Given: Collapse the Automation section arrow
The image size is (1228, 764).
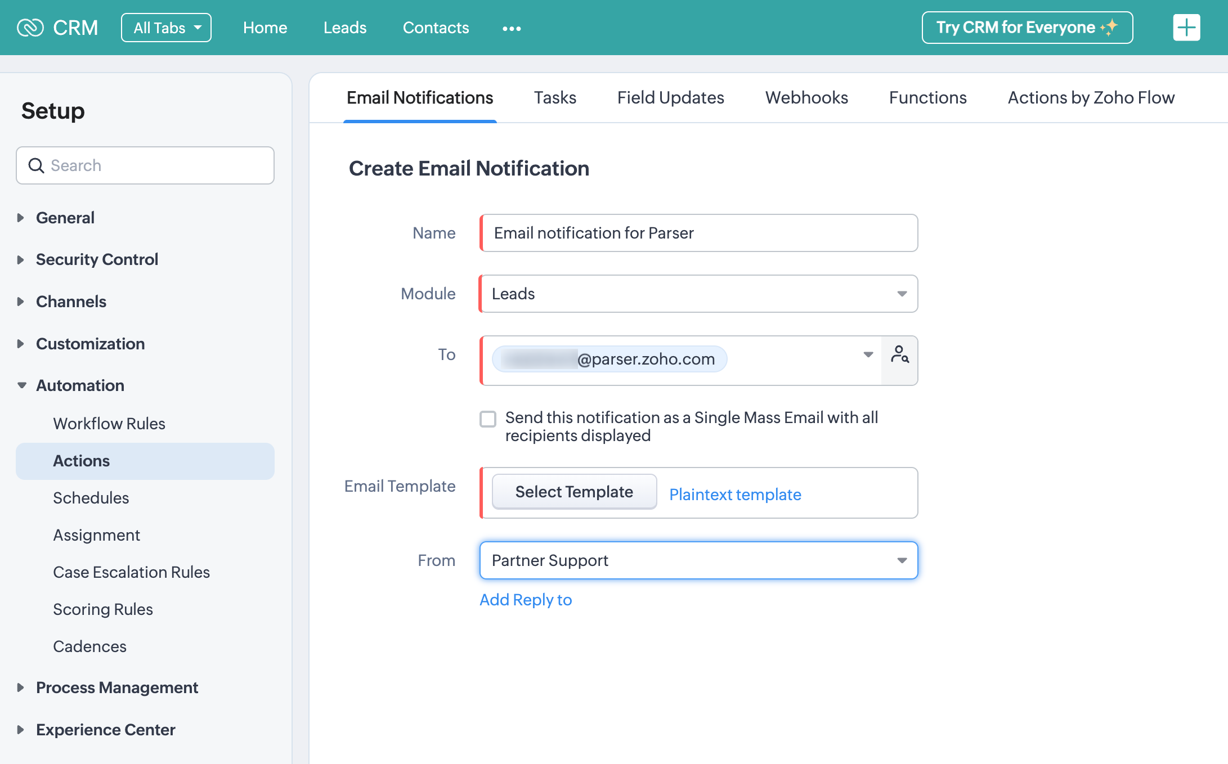Looking at the screenshot, I should [21, 385].
